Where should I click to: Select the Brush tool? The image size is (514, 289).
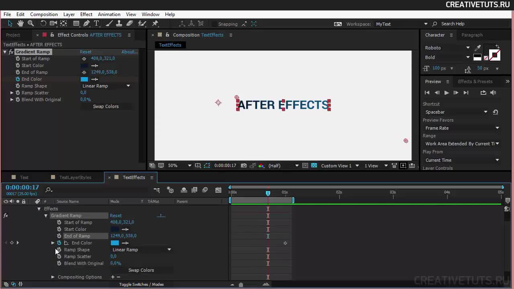pos(109,24)
